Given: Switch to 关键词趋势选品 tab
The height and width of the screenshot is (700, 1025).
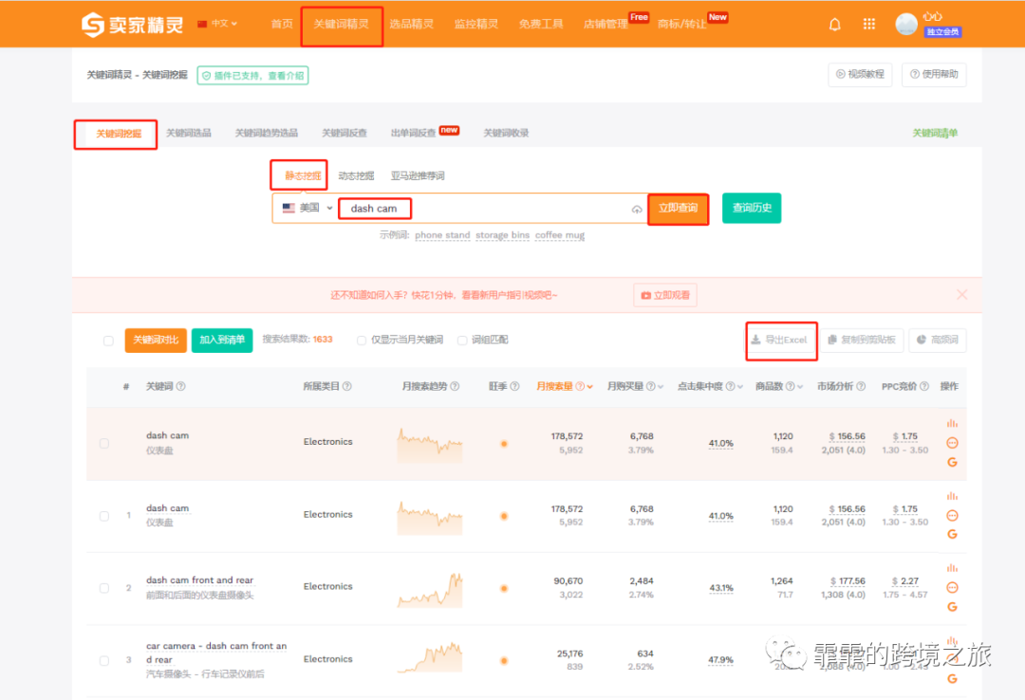Looking at the screenshot, I should (x=266, y=133).
